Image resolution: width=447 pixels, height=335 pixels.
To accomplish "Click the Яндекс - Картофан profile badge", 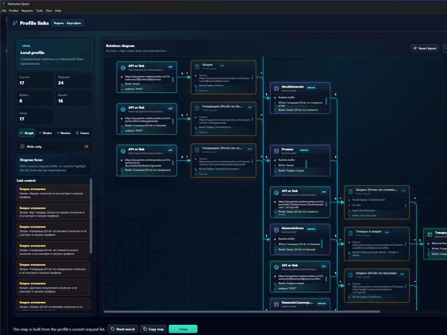I will pyautogui.click(x=67, y=23).
